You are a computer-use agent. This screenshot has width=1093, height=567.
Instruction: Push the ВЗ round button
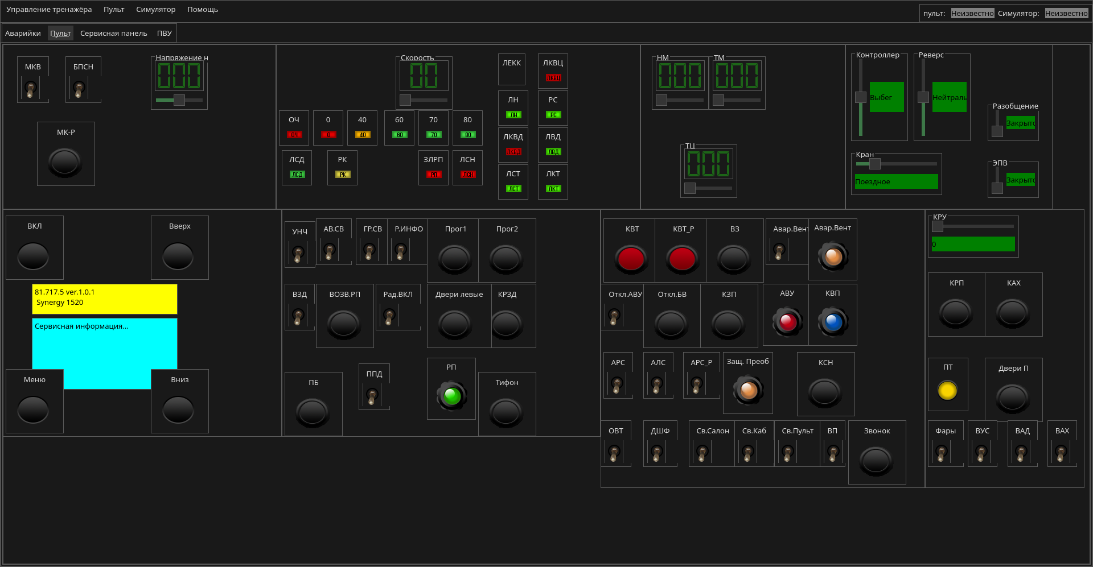point(733,259)
